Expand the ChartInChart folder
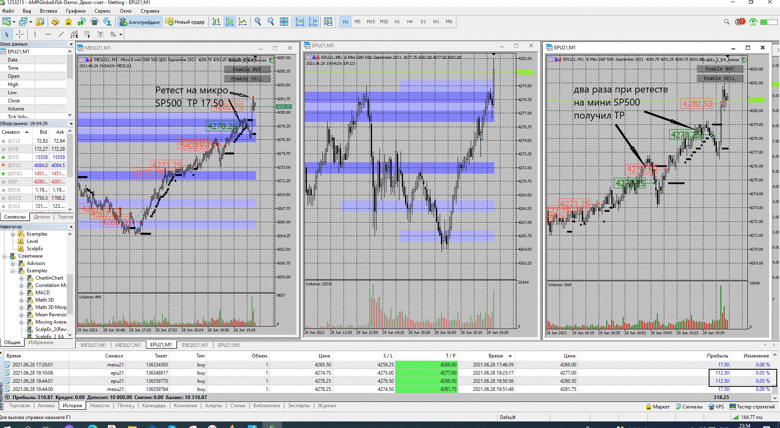780x428 pixels. coord(21,278)
